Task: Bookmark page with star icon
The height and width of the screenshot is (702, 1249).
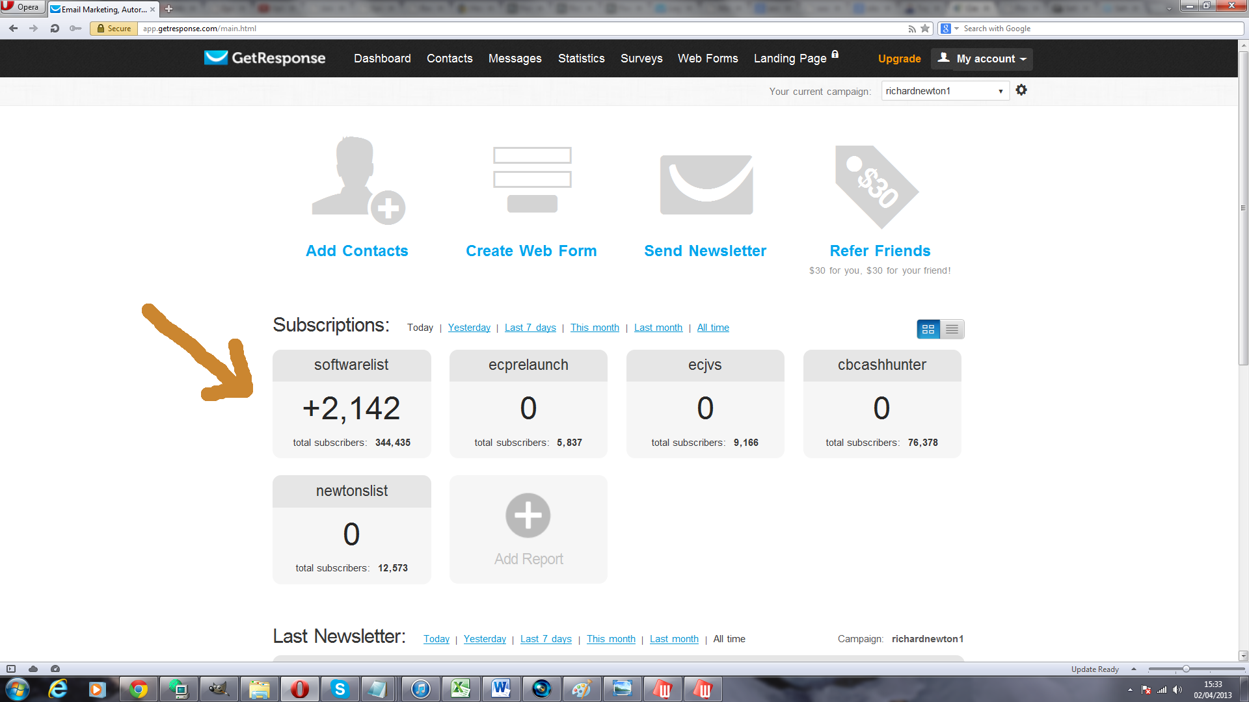Action: coord(925,29)
